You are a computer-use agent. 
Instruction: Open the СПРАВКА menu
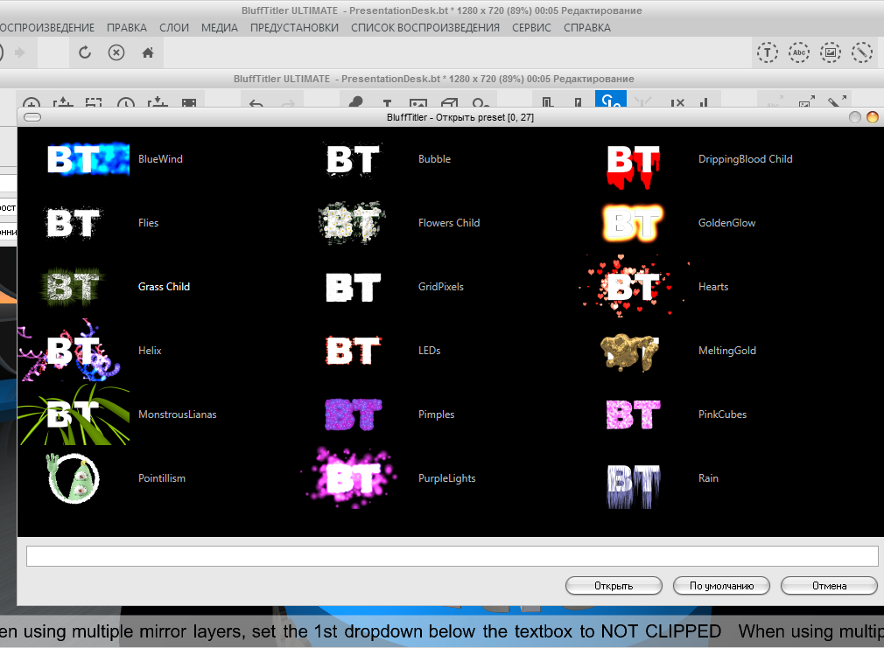[x=587, y=28]
